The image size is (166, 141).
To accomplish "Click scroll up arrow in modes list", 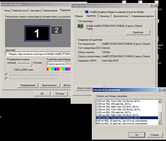I will (x=160, y=101).
